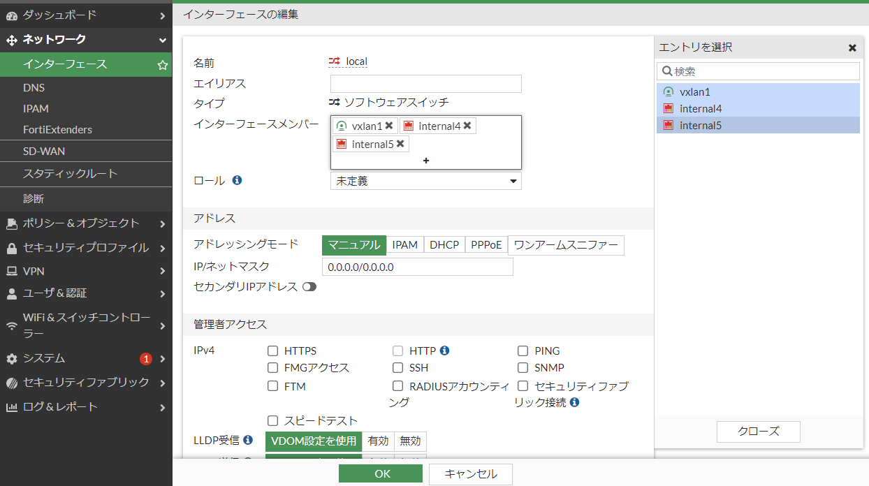The image size is (869, 486).
Task: Remove internal4 from interface members
Action: (468, 126)
